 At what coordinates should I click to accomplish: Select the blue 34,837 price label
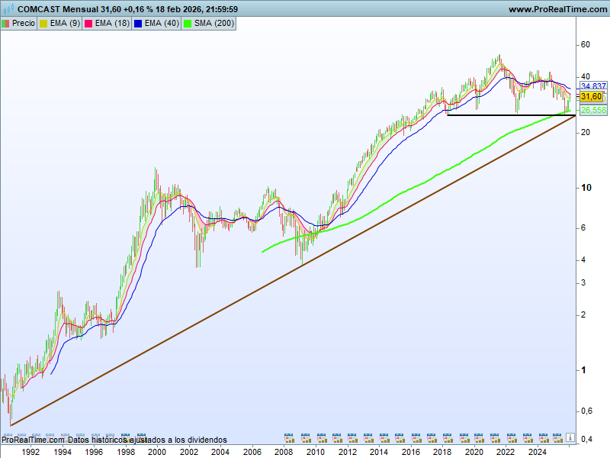pyautogui.click(x=593, y=86)
